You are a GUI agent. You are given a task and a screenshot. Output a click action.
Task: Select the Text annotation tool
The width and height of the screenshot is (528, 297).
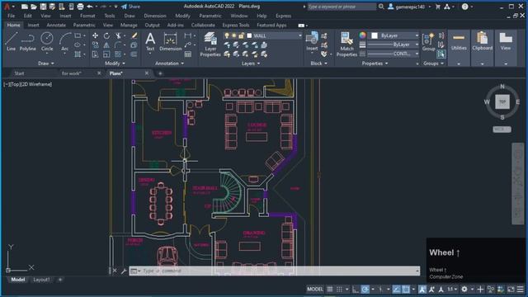(150, 41)
